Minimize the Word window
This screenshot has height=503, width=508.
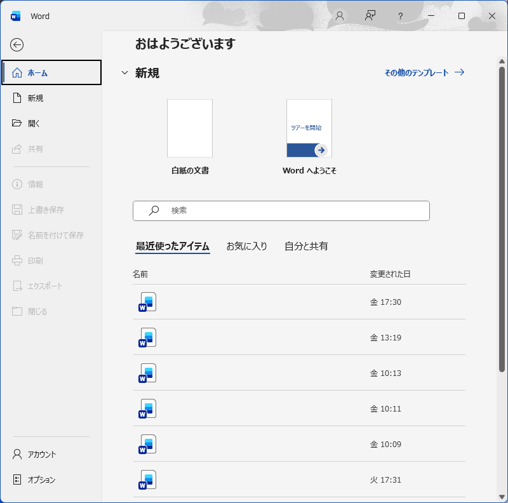coord(431,16)
